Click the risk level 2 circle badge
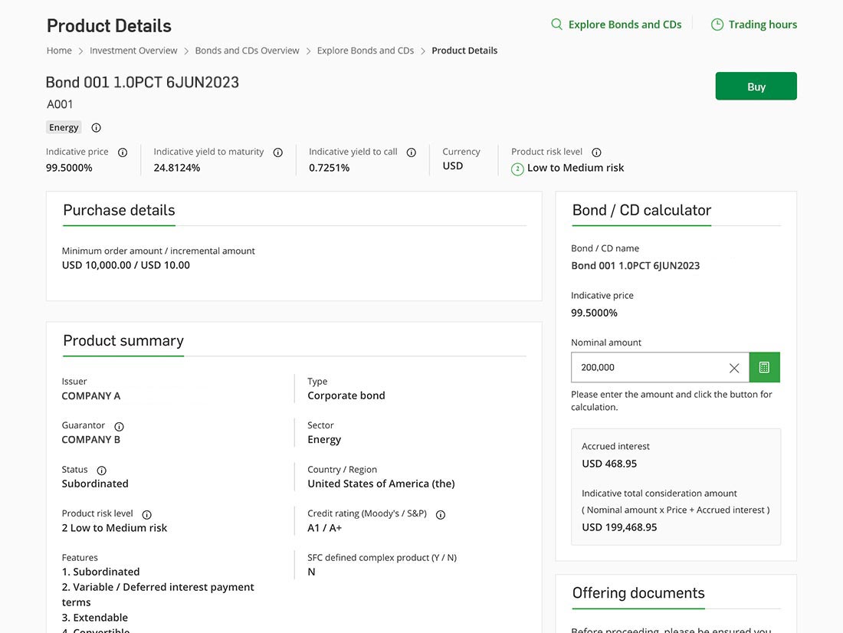Viewport: 843px width, 633px height. pyautogui.click(x=517, y=169)
